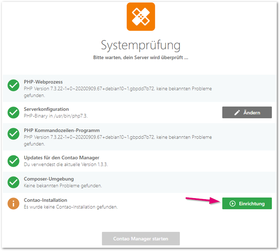The image size is (280, 251).
Task: Click the checkmark icon for Contao Manager updates
Action: (14, 161)
